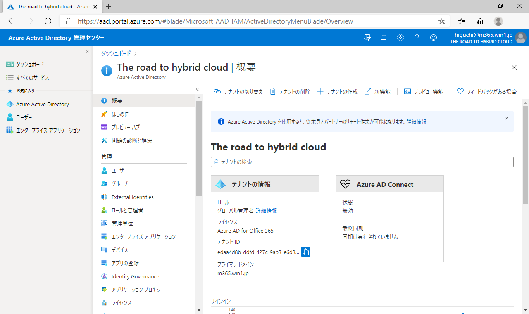Screen dimensions: 529x314
Task: Open 詳細情報 link in info banner
Action: [416, 122]
